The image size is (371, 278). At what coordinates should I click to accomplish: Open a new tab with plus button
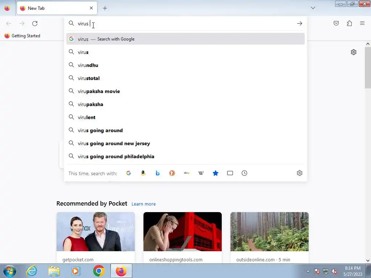point(105,8)
